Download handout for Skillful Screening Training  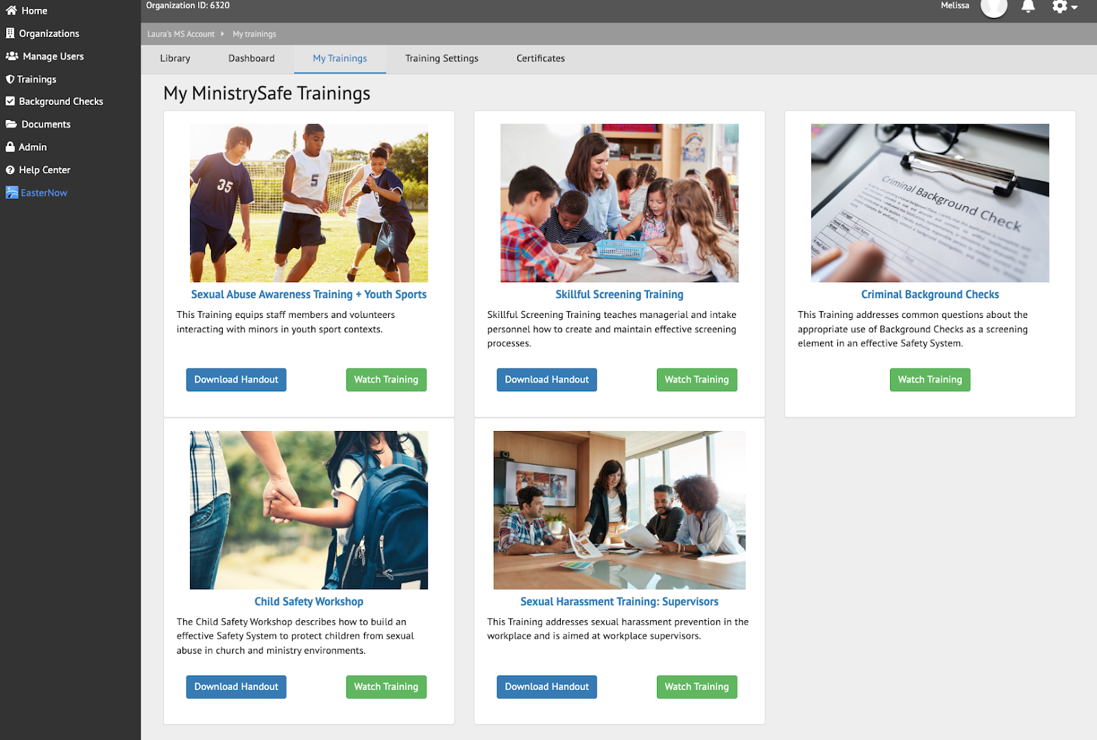click(546, 380)
